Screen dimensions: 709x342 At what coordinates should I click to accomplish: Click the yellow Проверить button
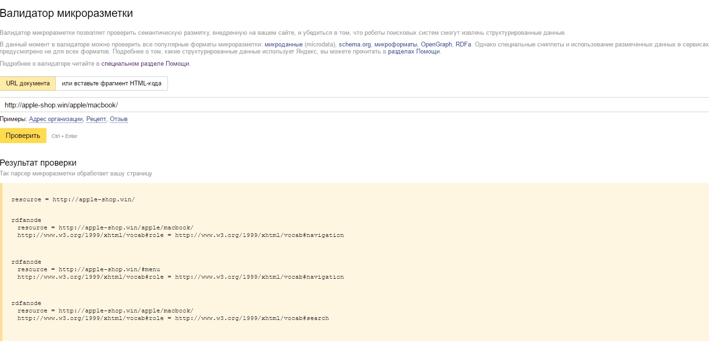point(23,136)
